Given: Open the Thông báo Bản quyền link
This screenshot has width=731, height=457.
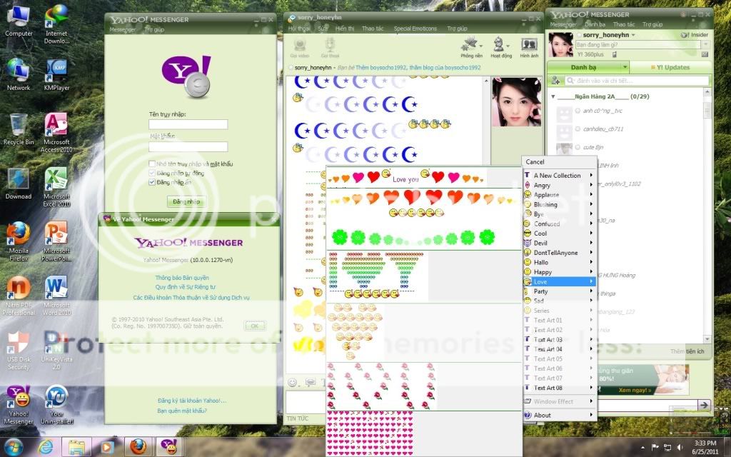Looking at the screenshot, I should coord(182,278).
